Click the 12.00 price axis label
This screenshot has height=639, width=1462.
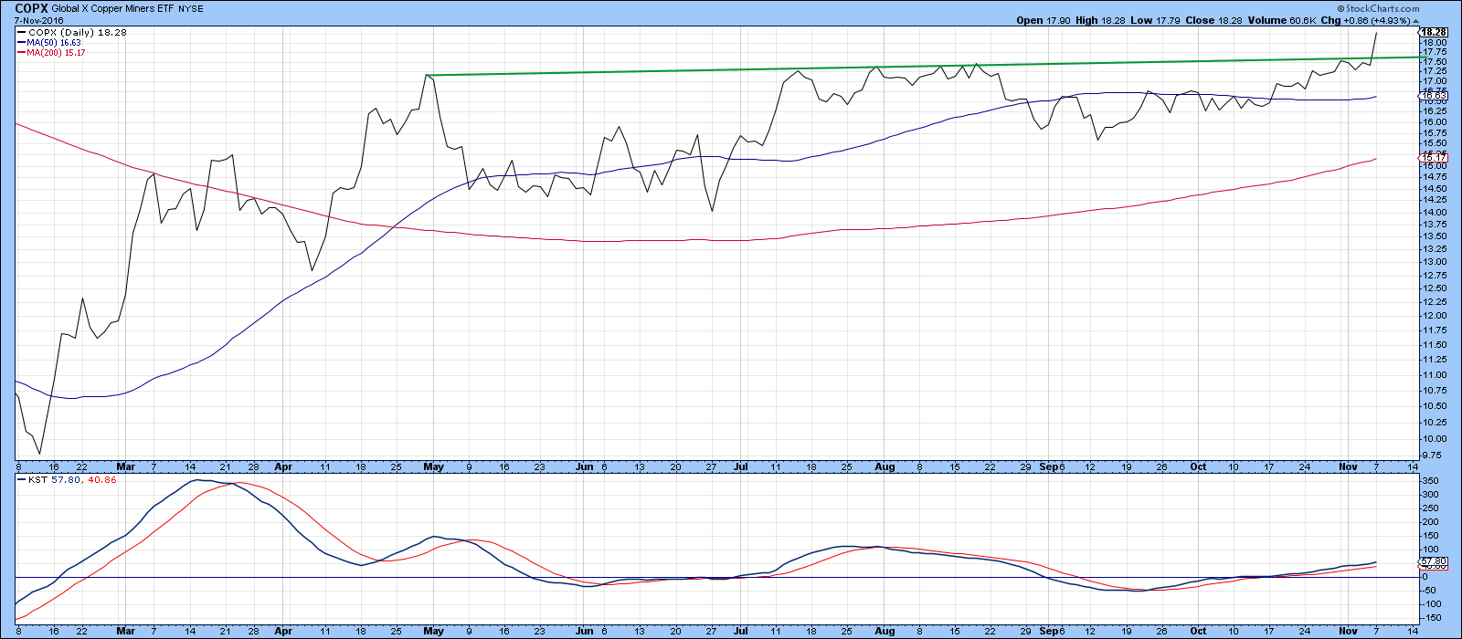click(x=1434, y=315)
